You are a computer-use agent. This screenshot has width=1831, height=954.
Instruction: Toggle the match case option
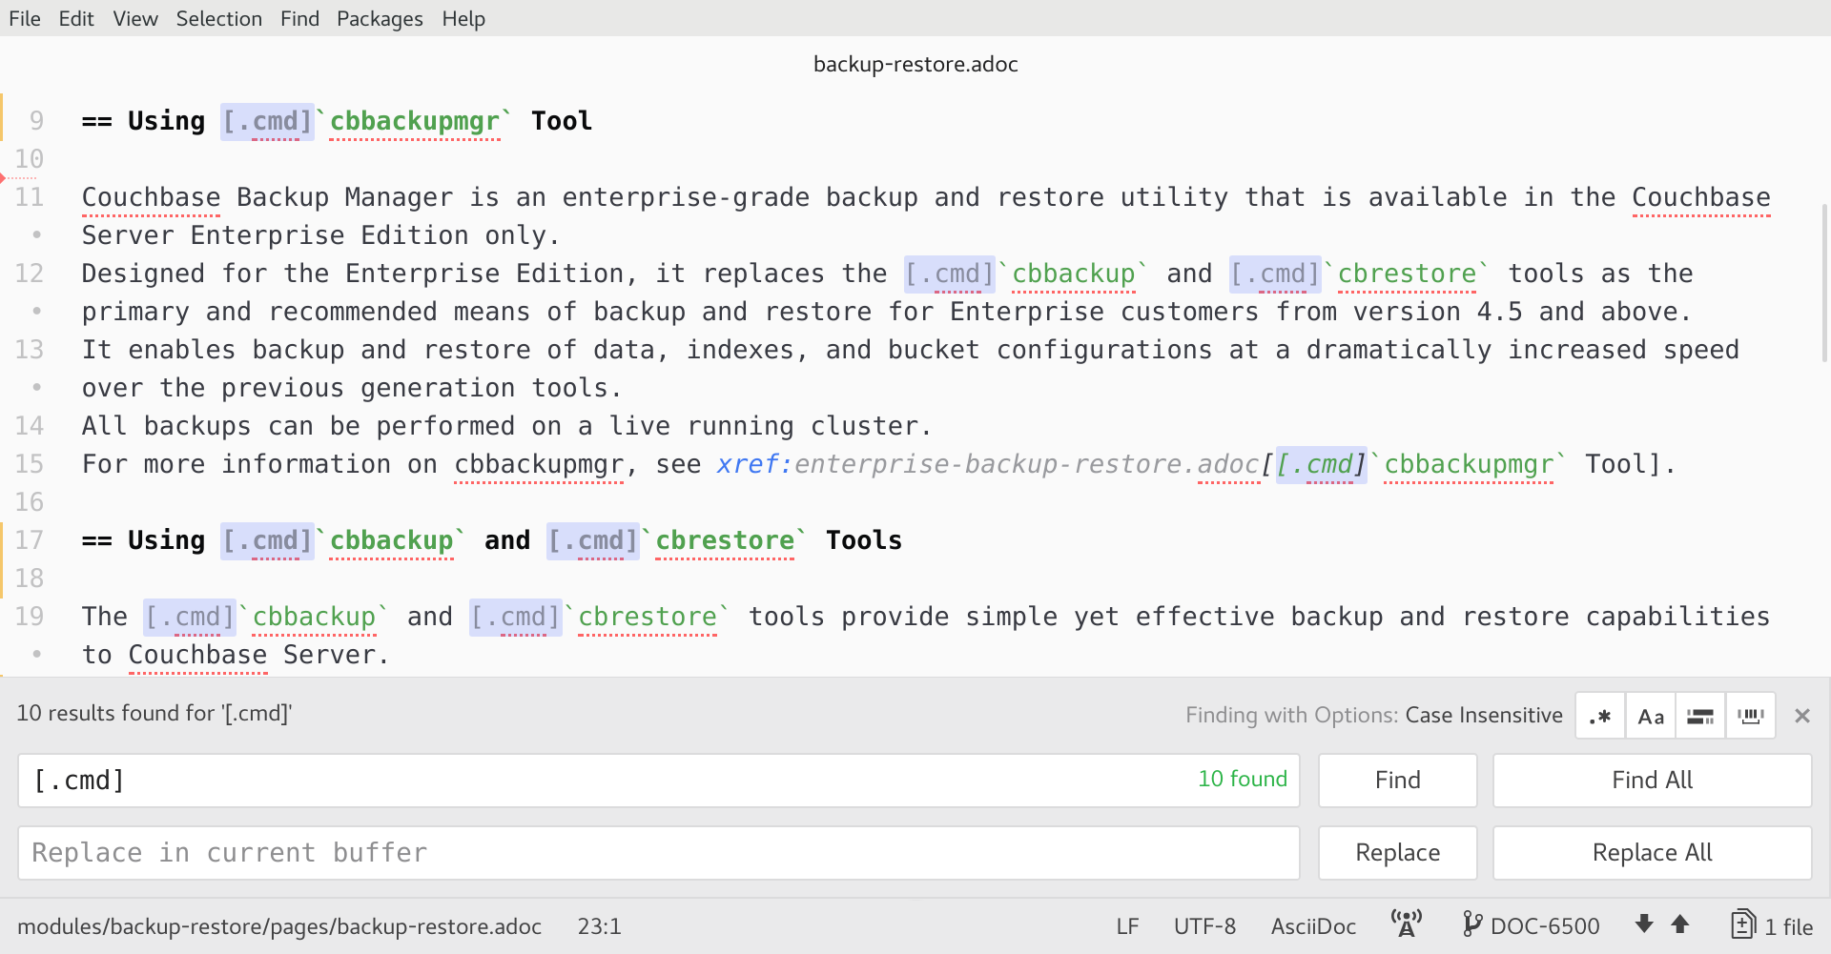click(1651, 716)
